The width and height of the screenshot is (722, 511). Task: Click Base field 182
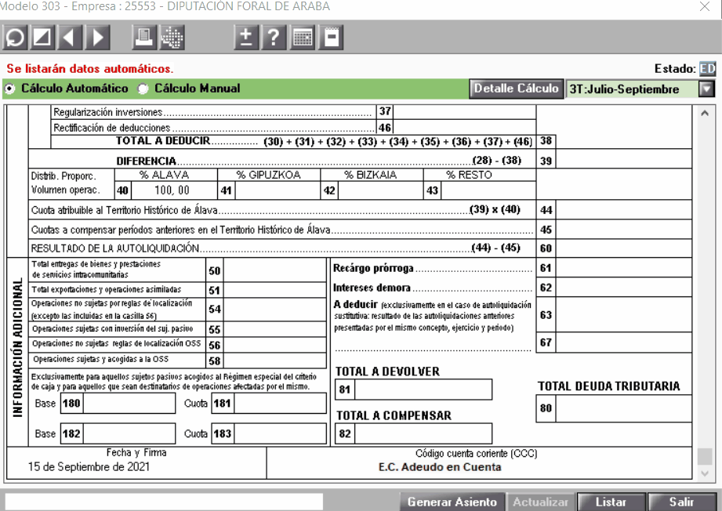click(129, 433)
